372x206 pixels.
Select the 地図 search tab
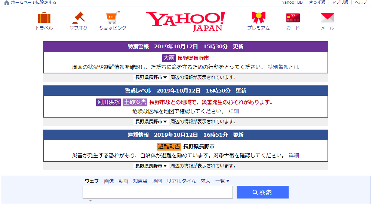[157, 181]
